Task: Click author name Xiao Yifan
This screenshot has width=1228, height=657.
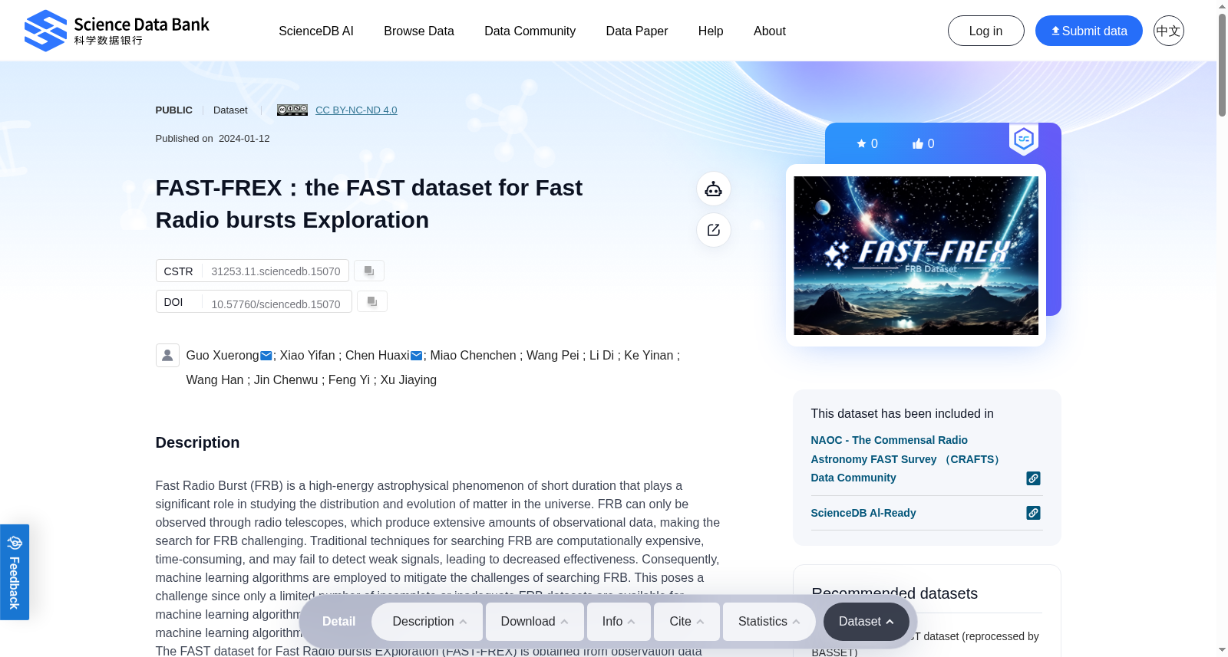Action: coord(307,356)
